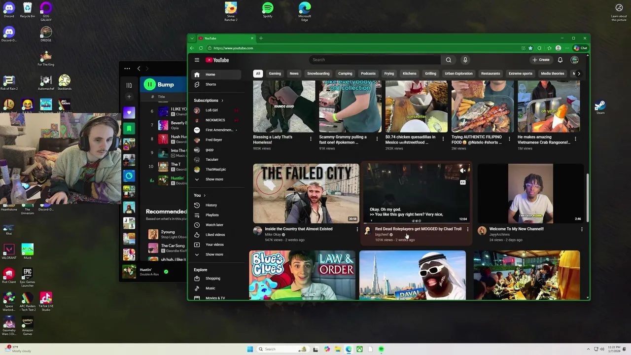
Task: Open Liked Songs heart tile in Spotify
Action: (x=129, y=113)
